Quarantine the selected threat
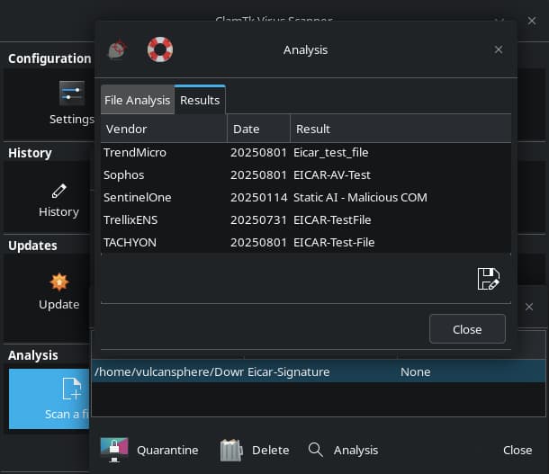 [149, 450]
